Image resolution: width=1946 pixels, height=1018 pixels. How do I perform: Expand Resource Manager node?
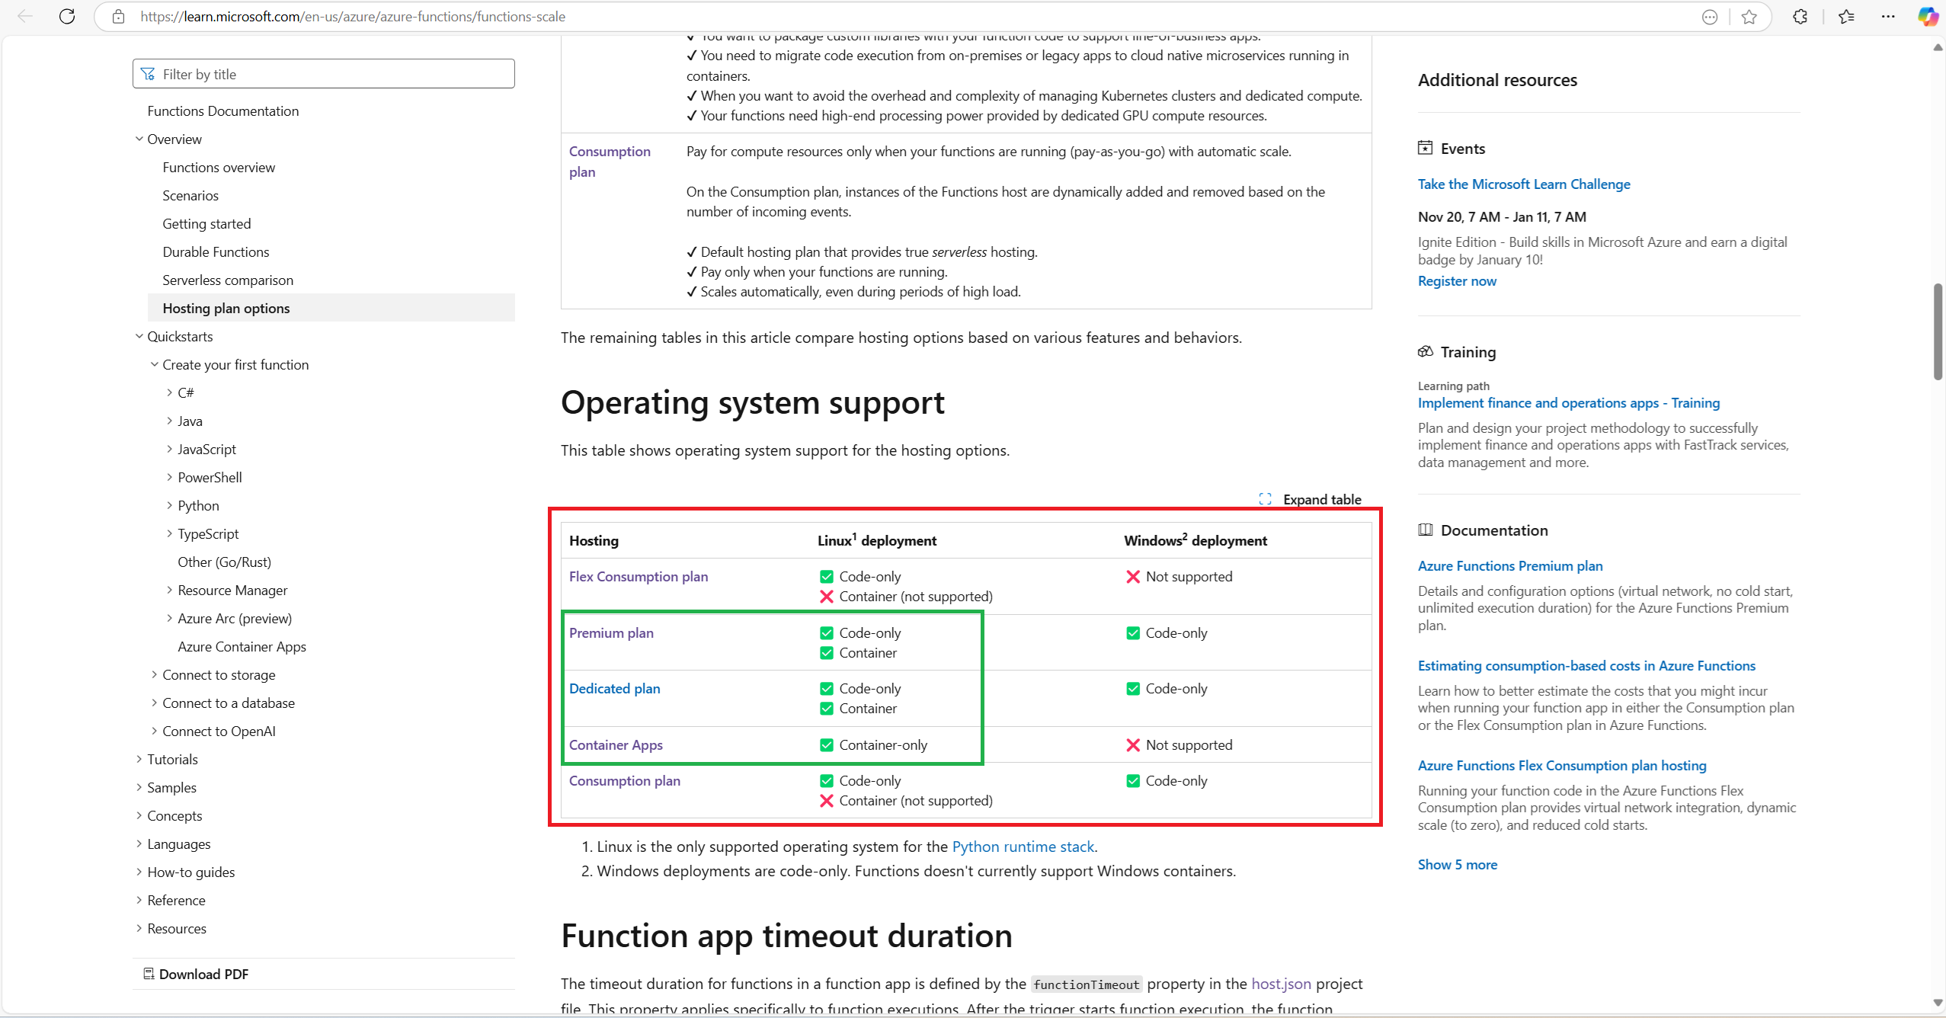click(x=169, y=590)
